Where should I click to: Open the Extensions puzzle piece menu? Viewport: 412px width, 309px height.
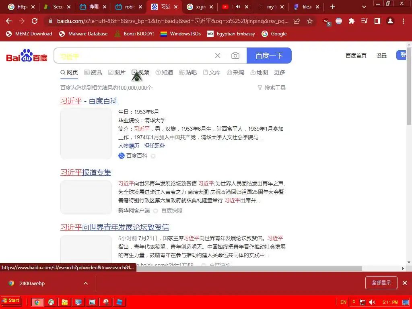(x=352, y=21)
